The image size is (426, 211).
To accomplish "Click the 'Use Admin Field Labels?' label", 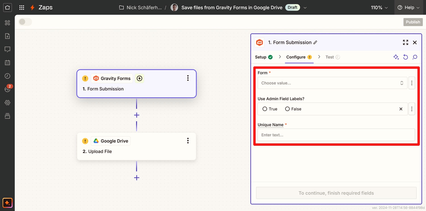I will click(x=281, y=99).
